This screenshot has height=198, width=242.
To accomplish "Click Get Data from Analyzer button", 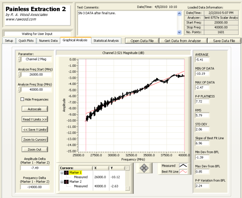I will 183,41.
